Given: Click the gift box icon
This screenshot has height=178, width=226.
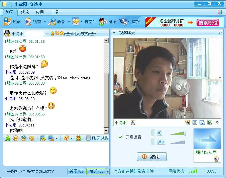Looking at the screenshot, I should click(x=78, y=138).
